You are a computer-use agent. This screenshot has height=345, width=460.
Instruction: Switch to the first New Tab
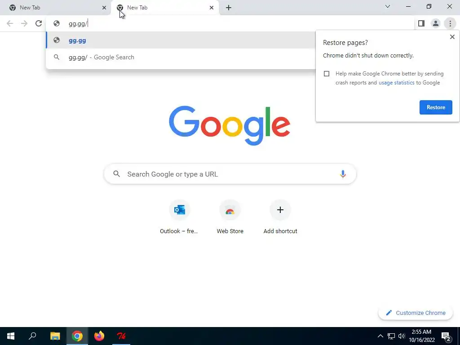click(x=56, y=8)
